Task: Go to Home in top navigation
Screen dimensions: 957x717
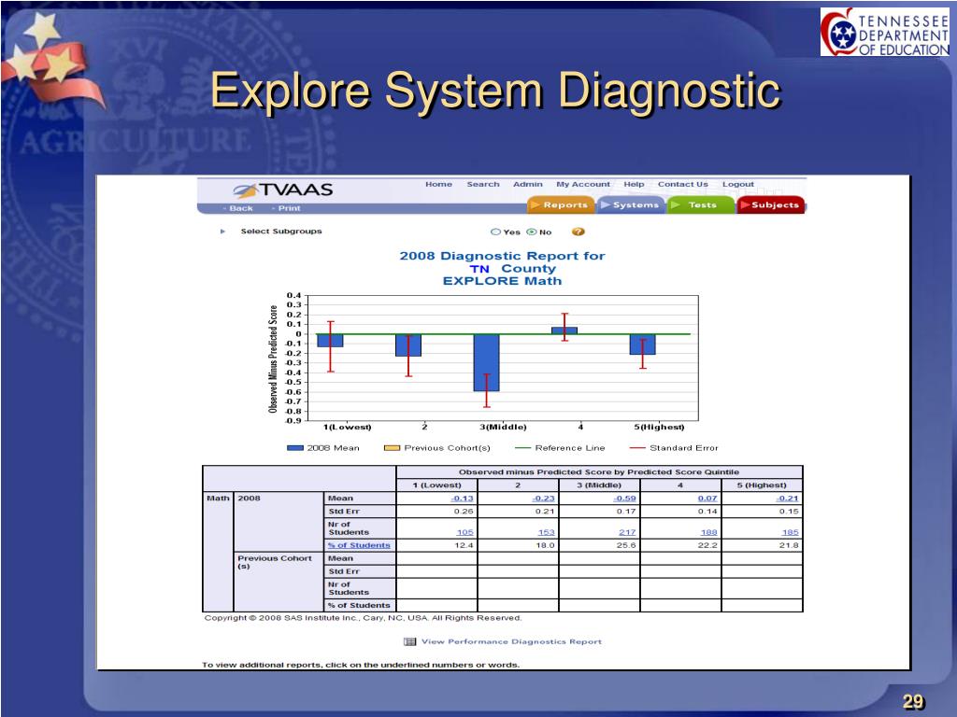Action: [x=439, y=184]
